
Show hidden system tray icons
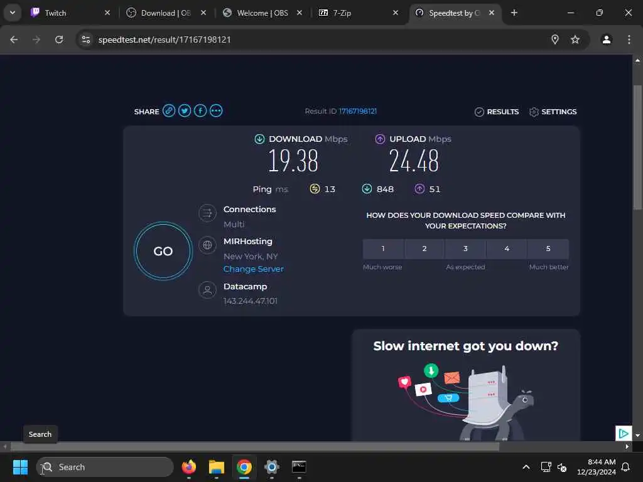click(x=526, y=467)
